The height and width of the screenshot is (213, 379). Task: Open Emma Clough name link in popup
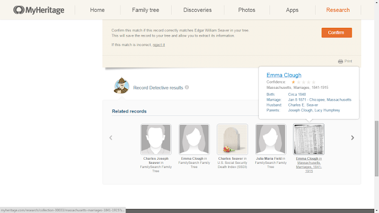click(x=284, y=75)
